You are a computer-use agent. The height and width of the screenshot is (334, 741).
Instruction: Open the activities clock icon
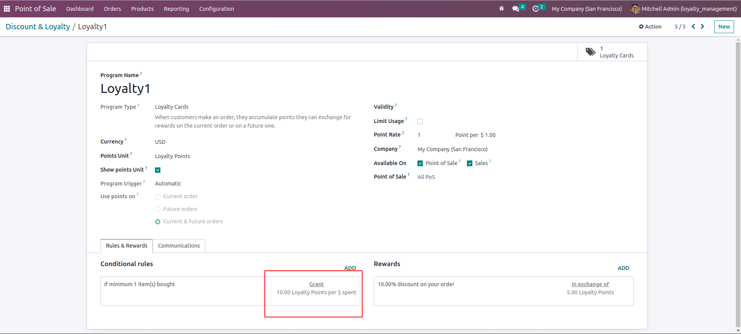coord(535,8)
